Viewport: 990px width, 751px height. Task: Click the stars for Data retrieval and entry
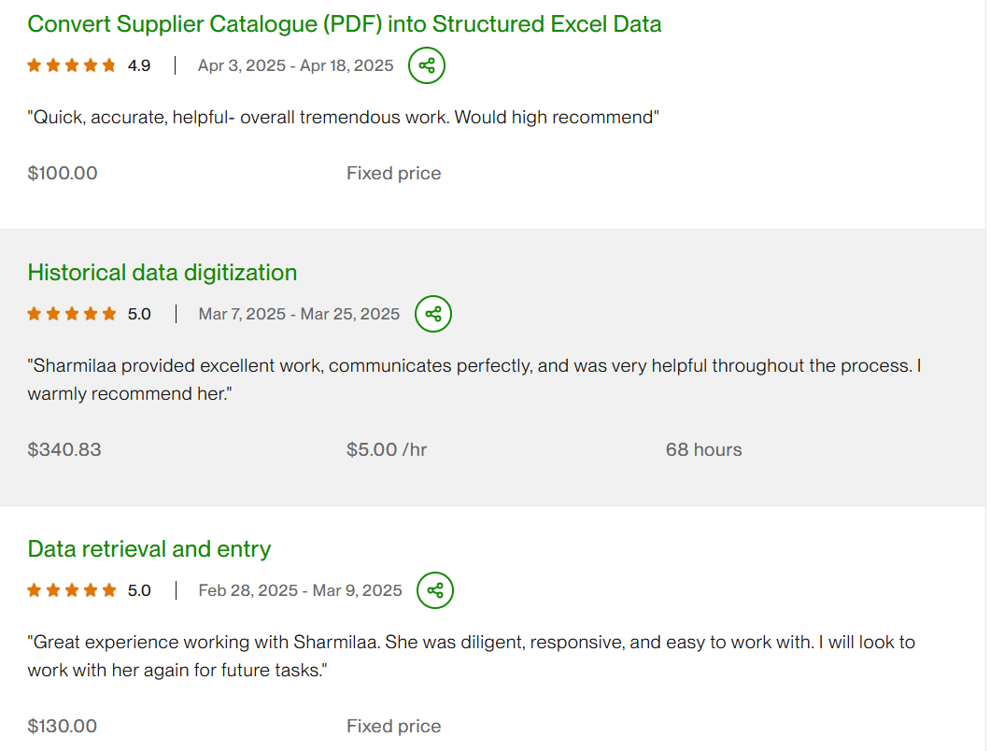(x=72, y=590)
